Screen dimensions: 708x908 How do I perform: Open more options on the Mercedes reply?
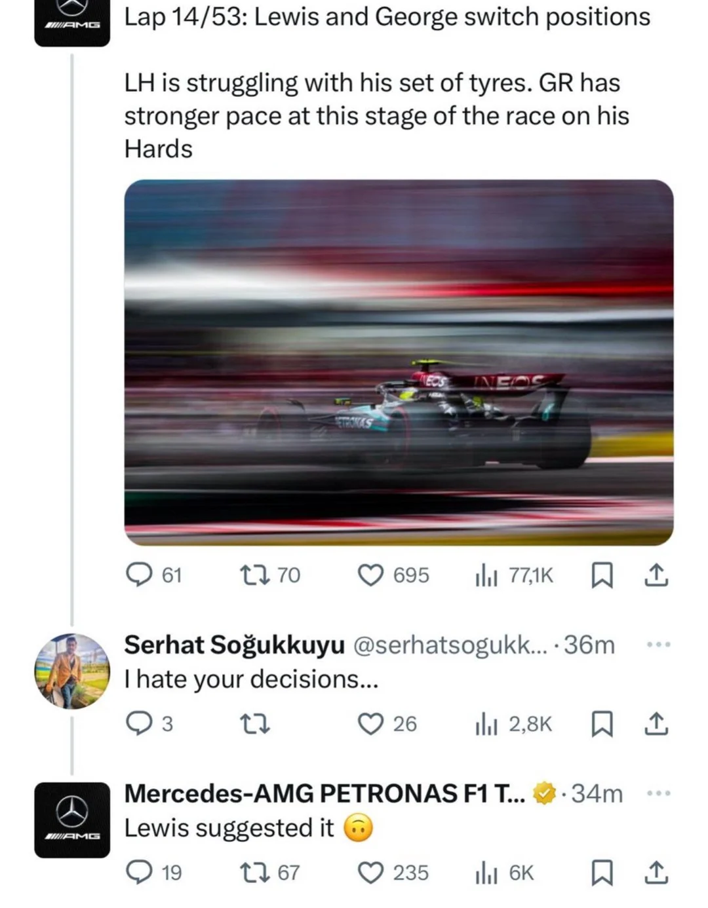click(656, 792)
